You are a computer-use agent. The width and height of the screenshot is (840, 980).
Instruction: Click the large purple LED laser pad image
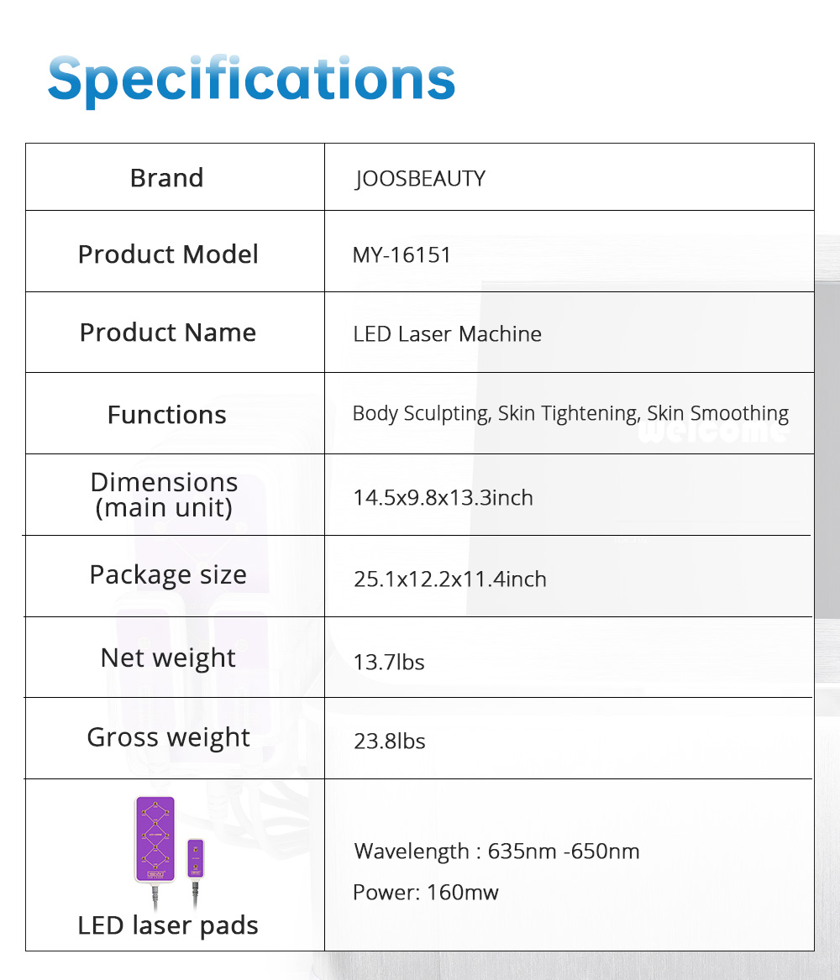coord(155,838)
